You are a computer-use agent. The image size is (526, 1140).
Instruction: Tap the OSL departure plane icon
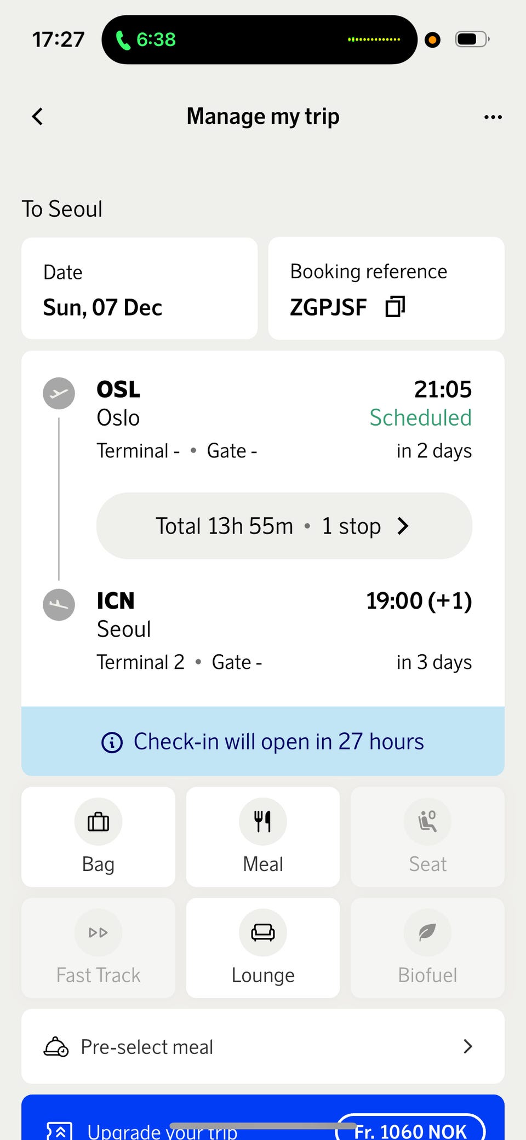(x=59, y=393)
